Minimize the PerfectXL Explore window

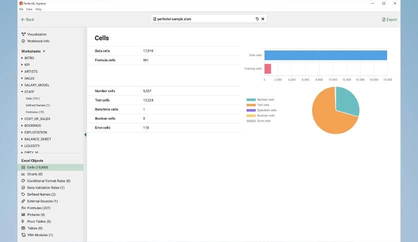pyautogui.click(x=372, y=3)
